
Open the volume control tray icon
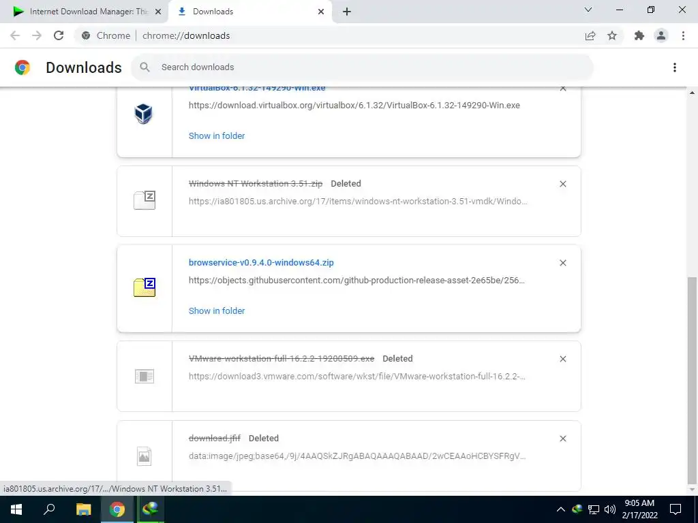[610, 509]
